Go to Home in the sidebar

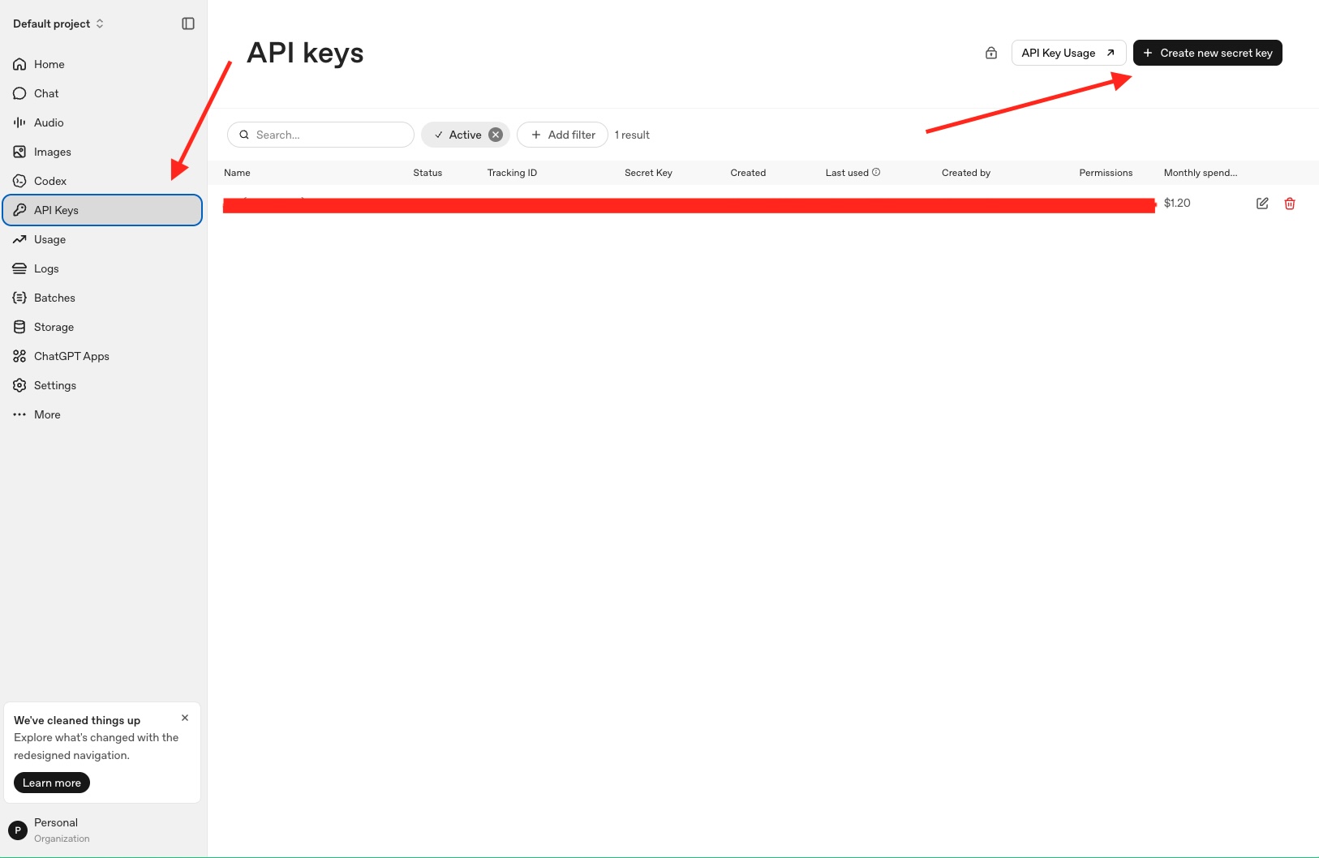click(x=102, y=64)
